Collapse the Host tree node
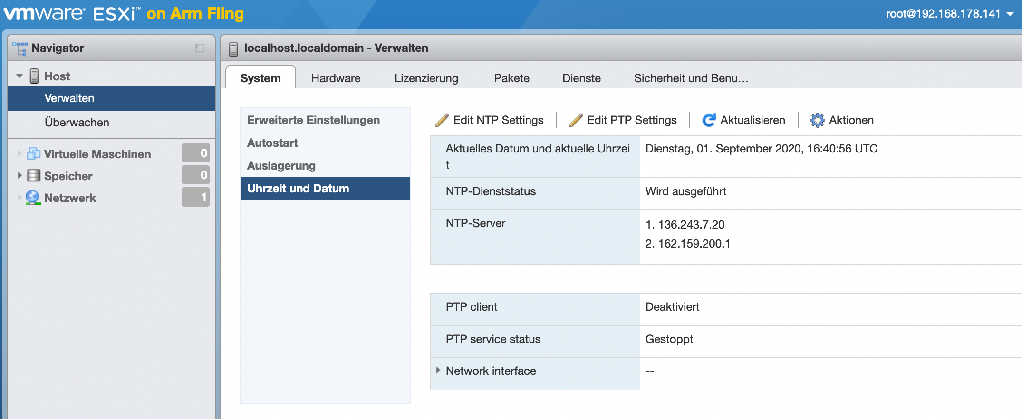 19,76
